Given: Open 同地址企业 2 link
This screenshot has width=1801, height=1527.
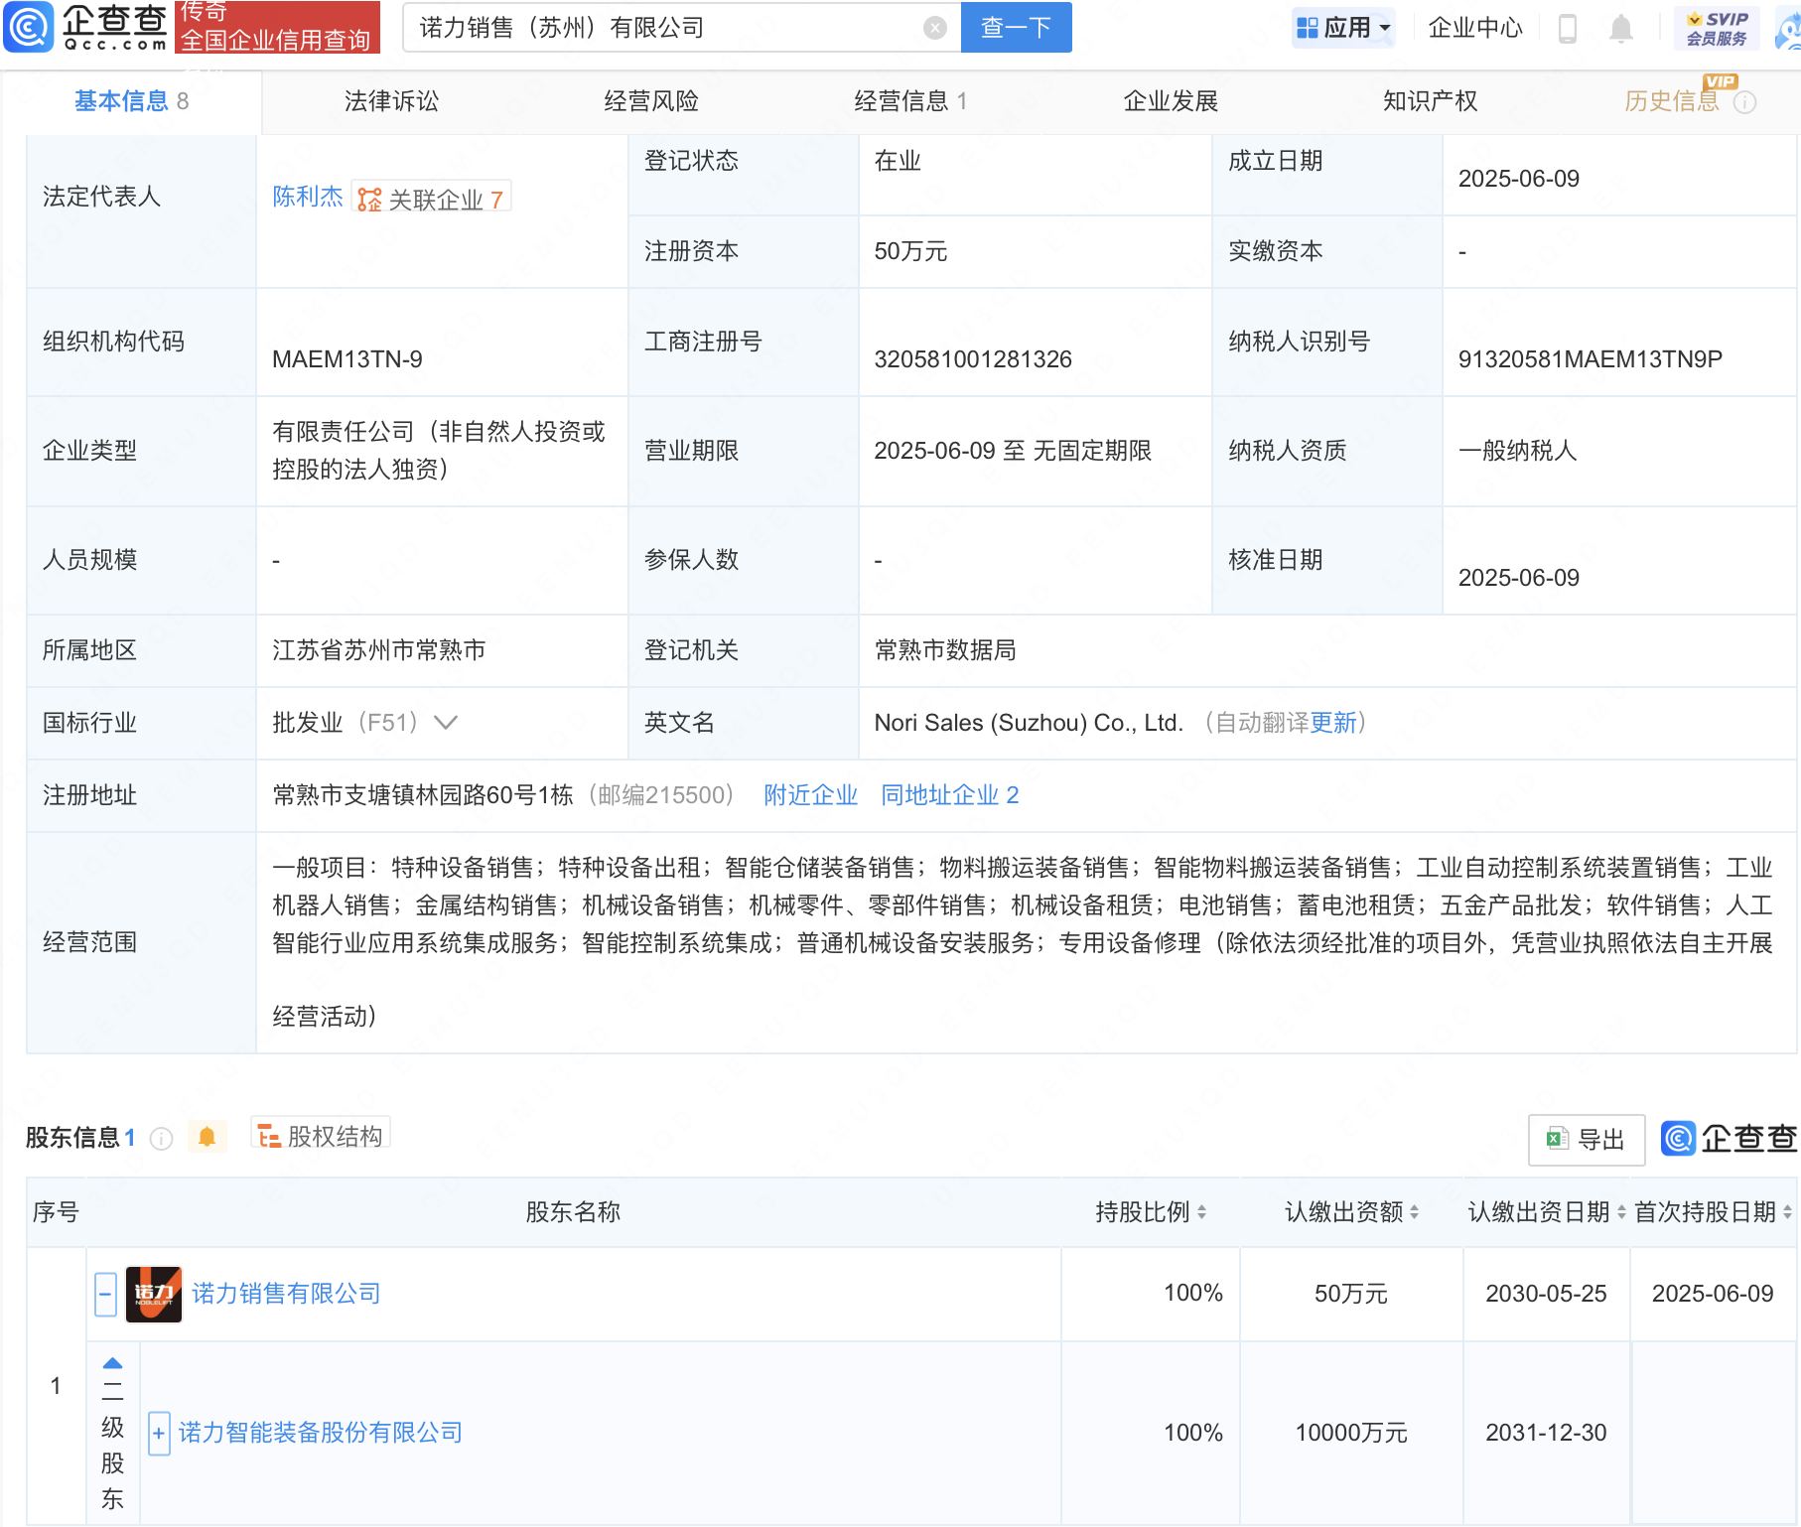Looking at the screenshot, I should pos(950,795).
